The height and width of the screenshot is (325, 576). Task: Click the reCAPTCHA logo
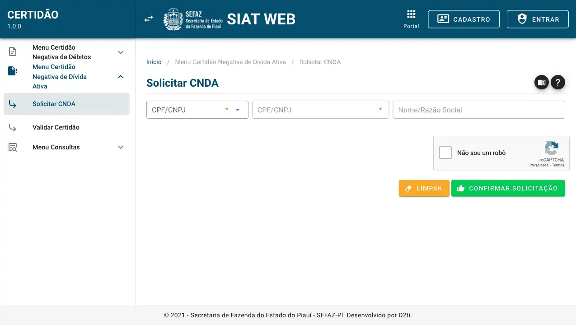pos(551,149)
